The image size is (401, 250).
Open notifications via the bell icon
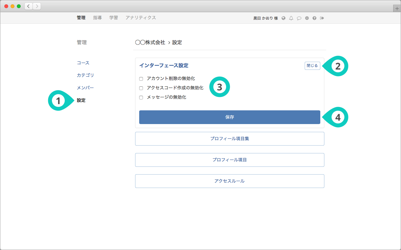291,18
